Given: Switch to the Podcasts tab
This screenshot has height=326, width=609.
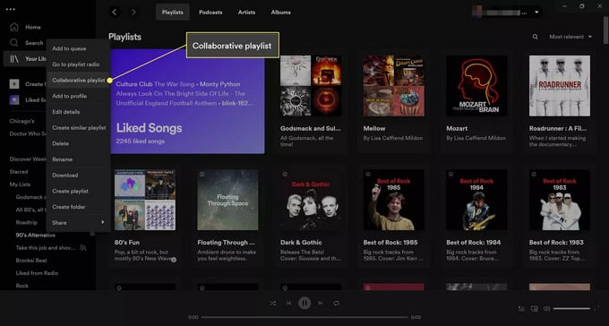Looking at the screenshot, I should point(210,12).
